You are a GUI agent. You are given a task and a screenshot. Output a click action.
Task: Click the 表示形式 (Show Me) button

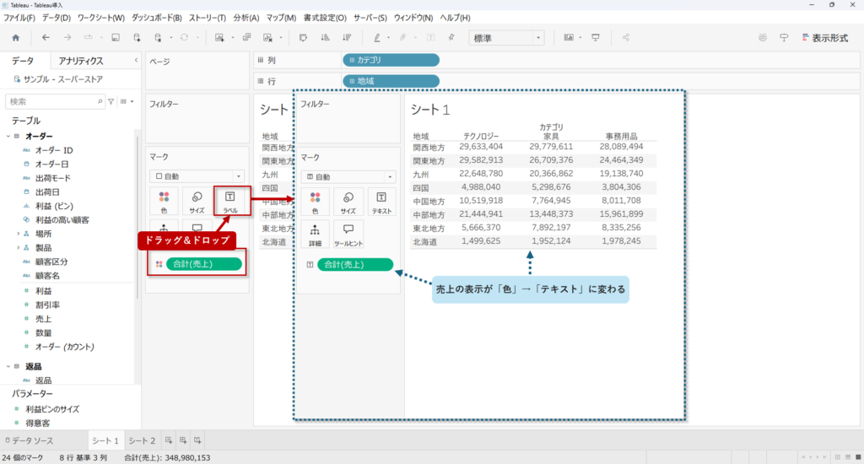(824, 38)
